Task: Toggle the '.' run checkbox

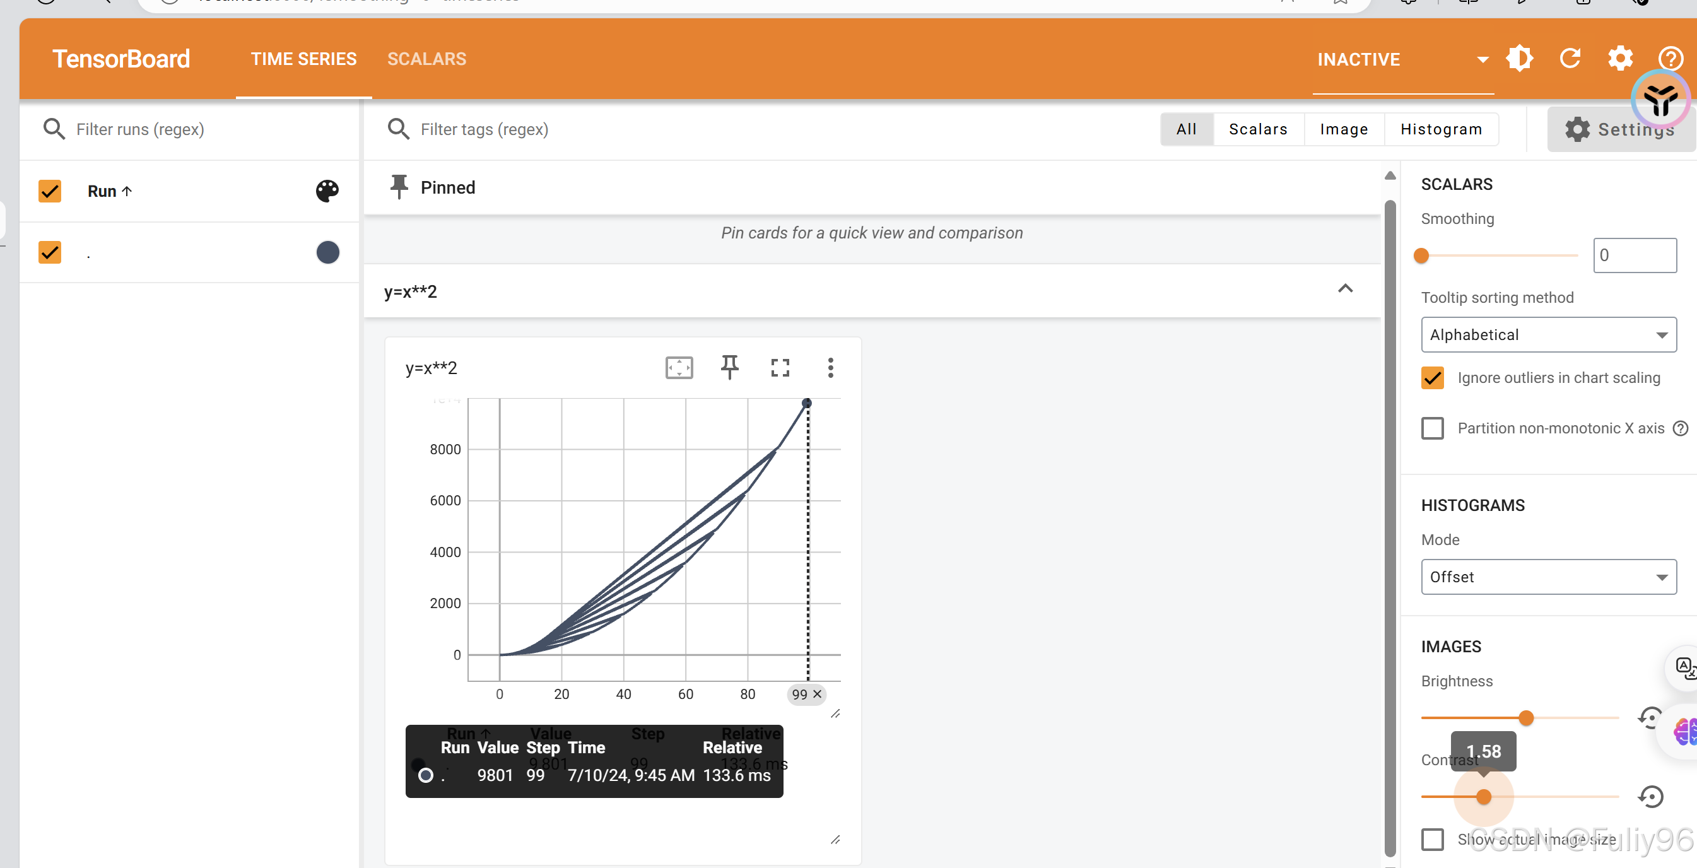Action: pos(50,252)
